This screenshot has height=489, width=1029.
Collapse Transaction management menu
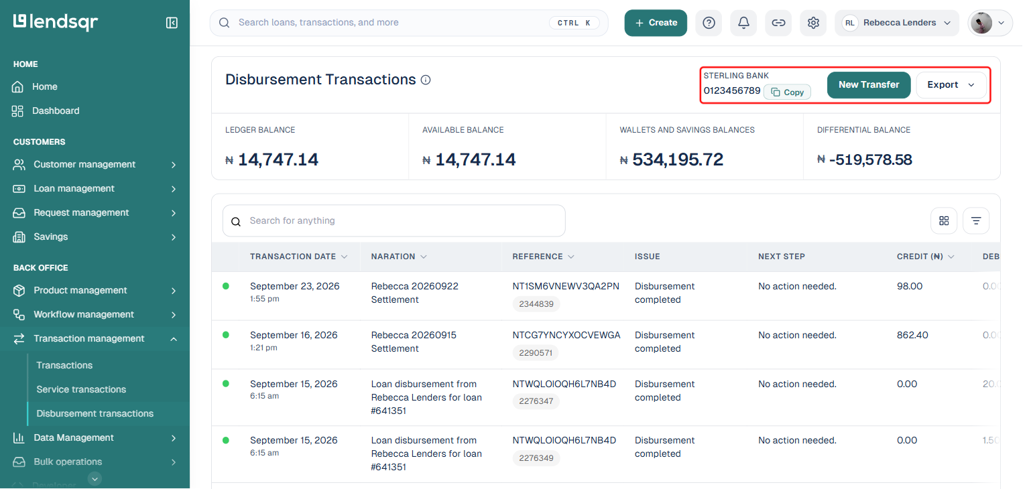pos(95,338)
